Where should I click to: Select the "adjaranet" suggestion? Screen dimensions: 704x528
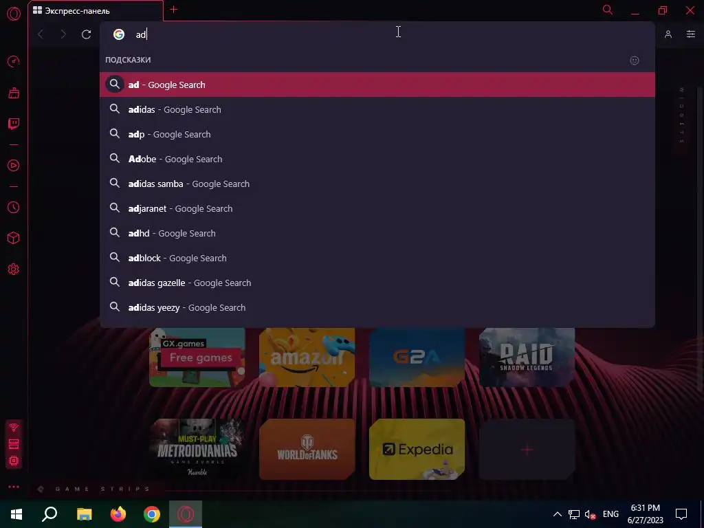[x=377, y=208]
